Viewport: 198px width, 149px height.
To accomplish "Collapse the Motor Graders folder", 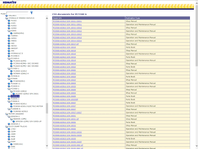I will tap(7, 114).
